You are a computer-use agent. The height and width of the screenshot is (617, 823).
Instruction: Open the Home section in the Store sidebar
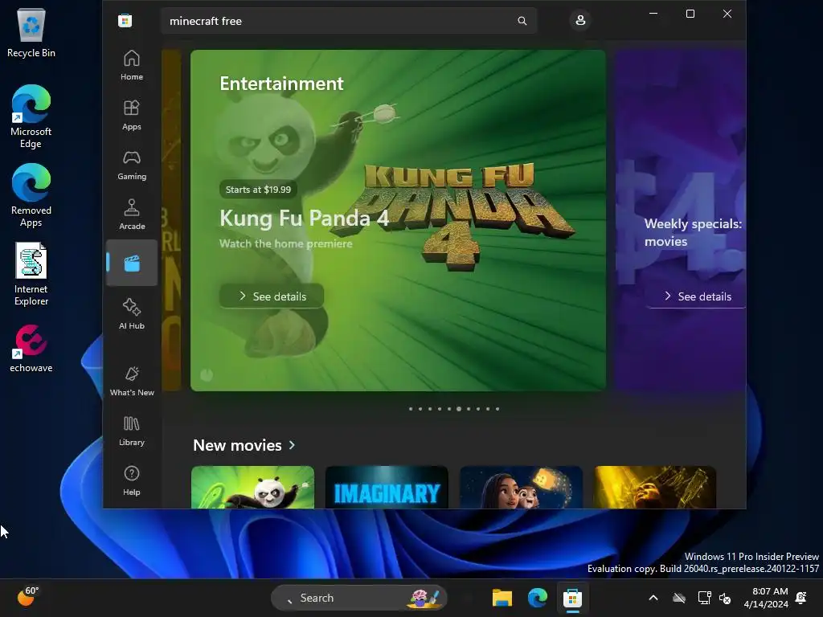(x=131, y=65)
